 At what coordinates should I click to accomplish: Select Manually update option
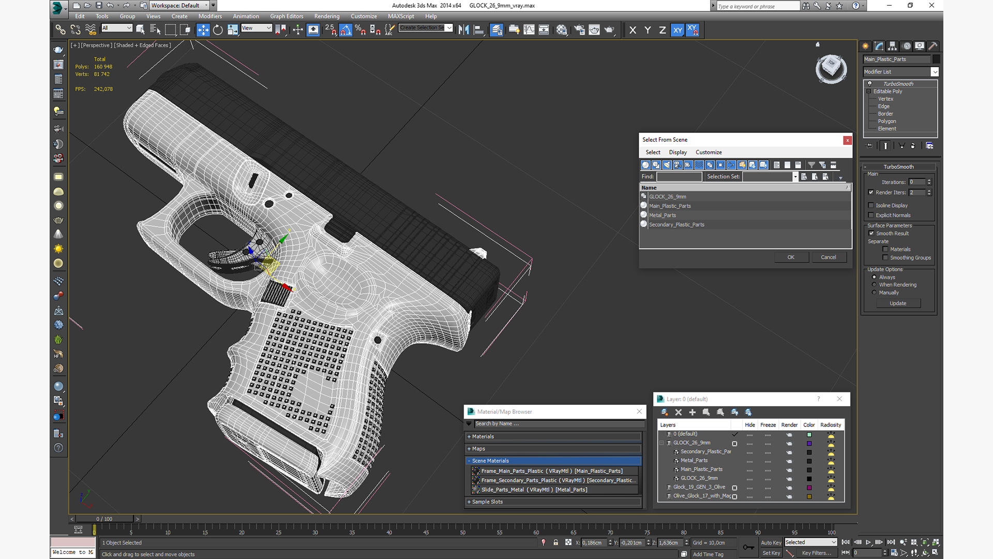tap(875, 292)
